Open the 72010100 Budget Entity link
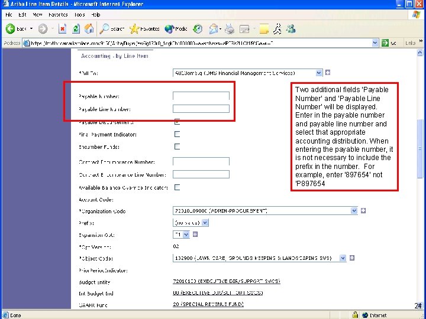The image size is (426, 319). click(x=226, y=281)
